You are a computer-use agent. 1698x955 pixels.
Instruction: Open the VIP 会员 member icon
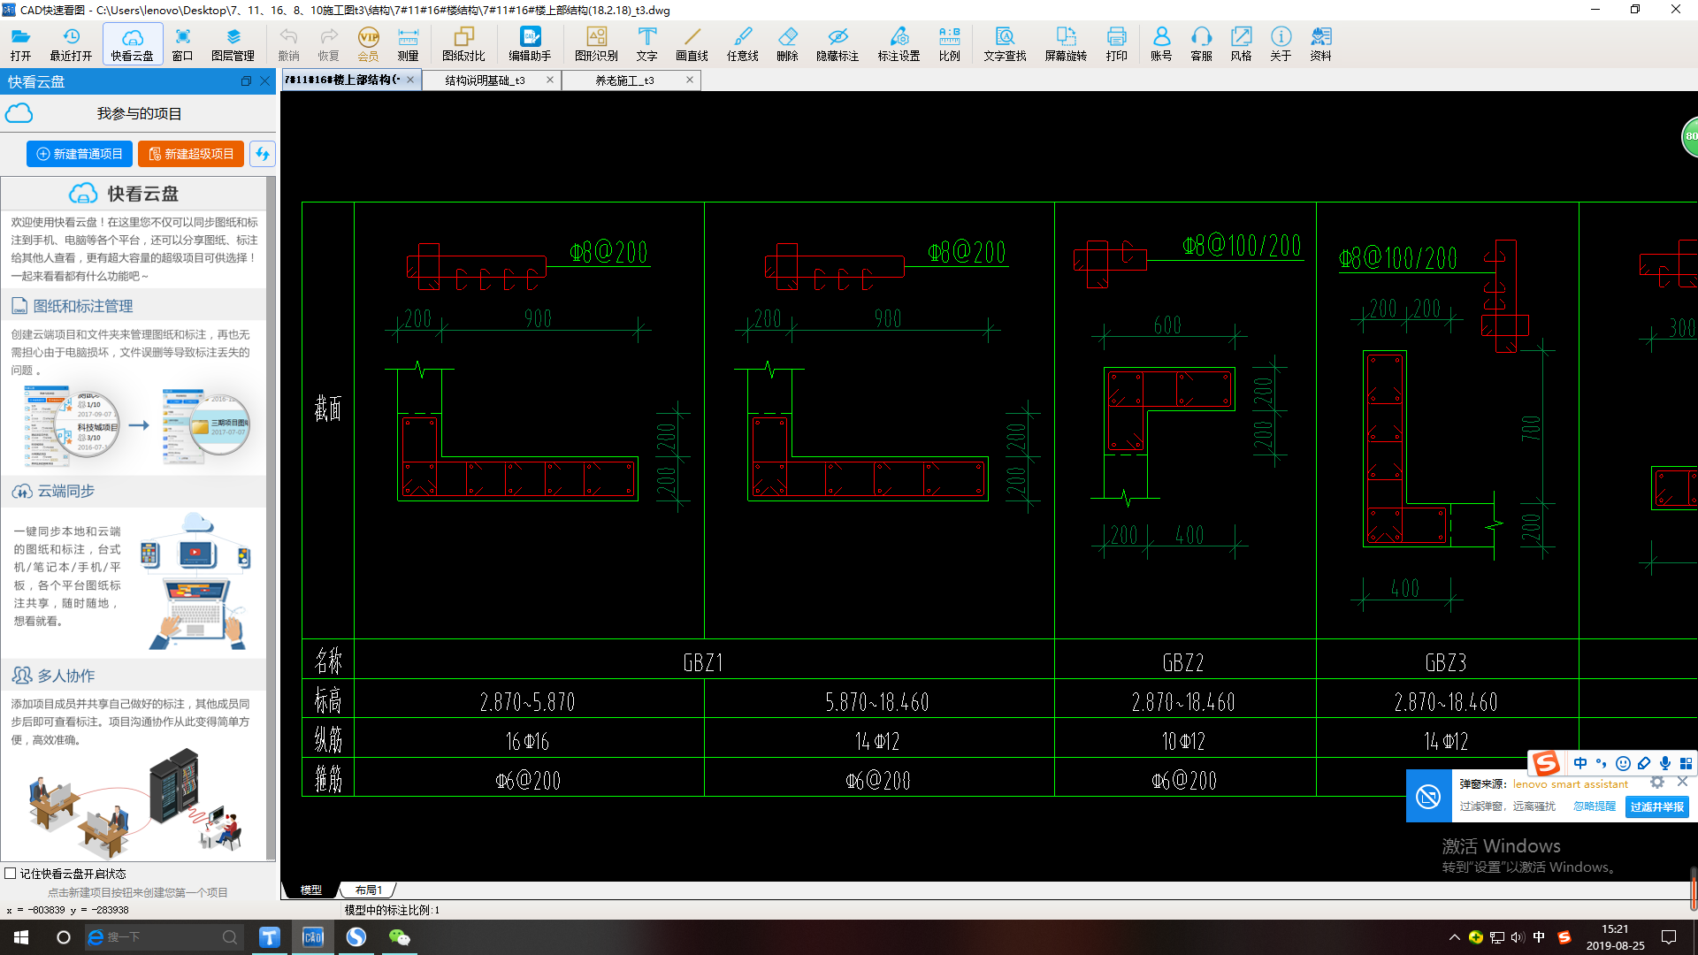(x=368, y=43)
